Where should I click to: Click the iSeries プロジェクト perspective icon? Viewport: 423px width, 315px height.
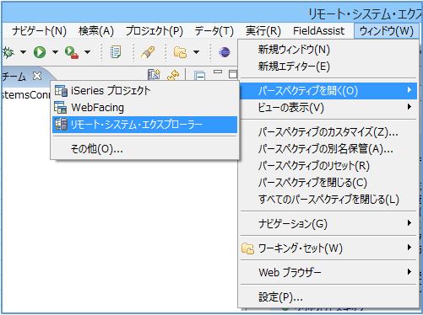point(61,91)
